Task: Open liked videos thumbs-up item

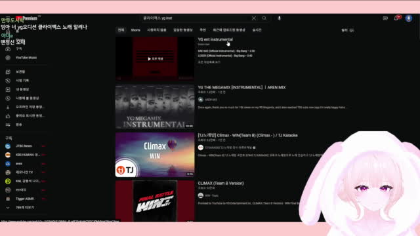Action: 25,116
